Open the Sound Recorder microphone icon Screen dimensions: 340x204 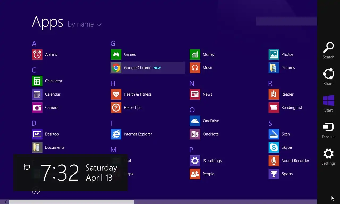[274, 161]
